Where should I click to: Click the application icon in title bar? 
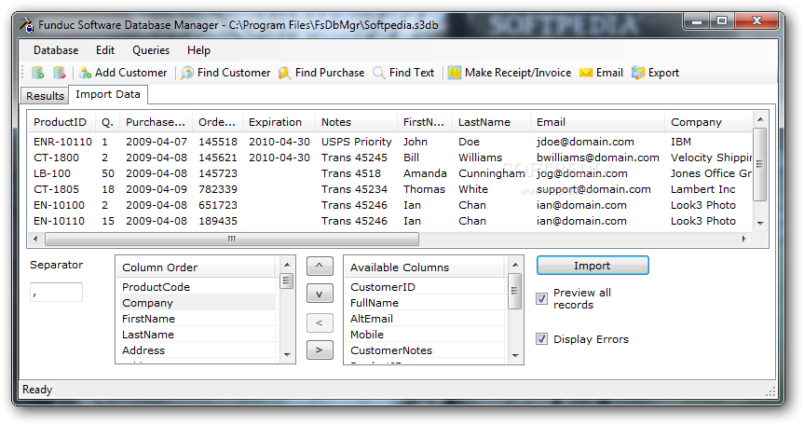pyautogui.click(x=27, y=24)
